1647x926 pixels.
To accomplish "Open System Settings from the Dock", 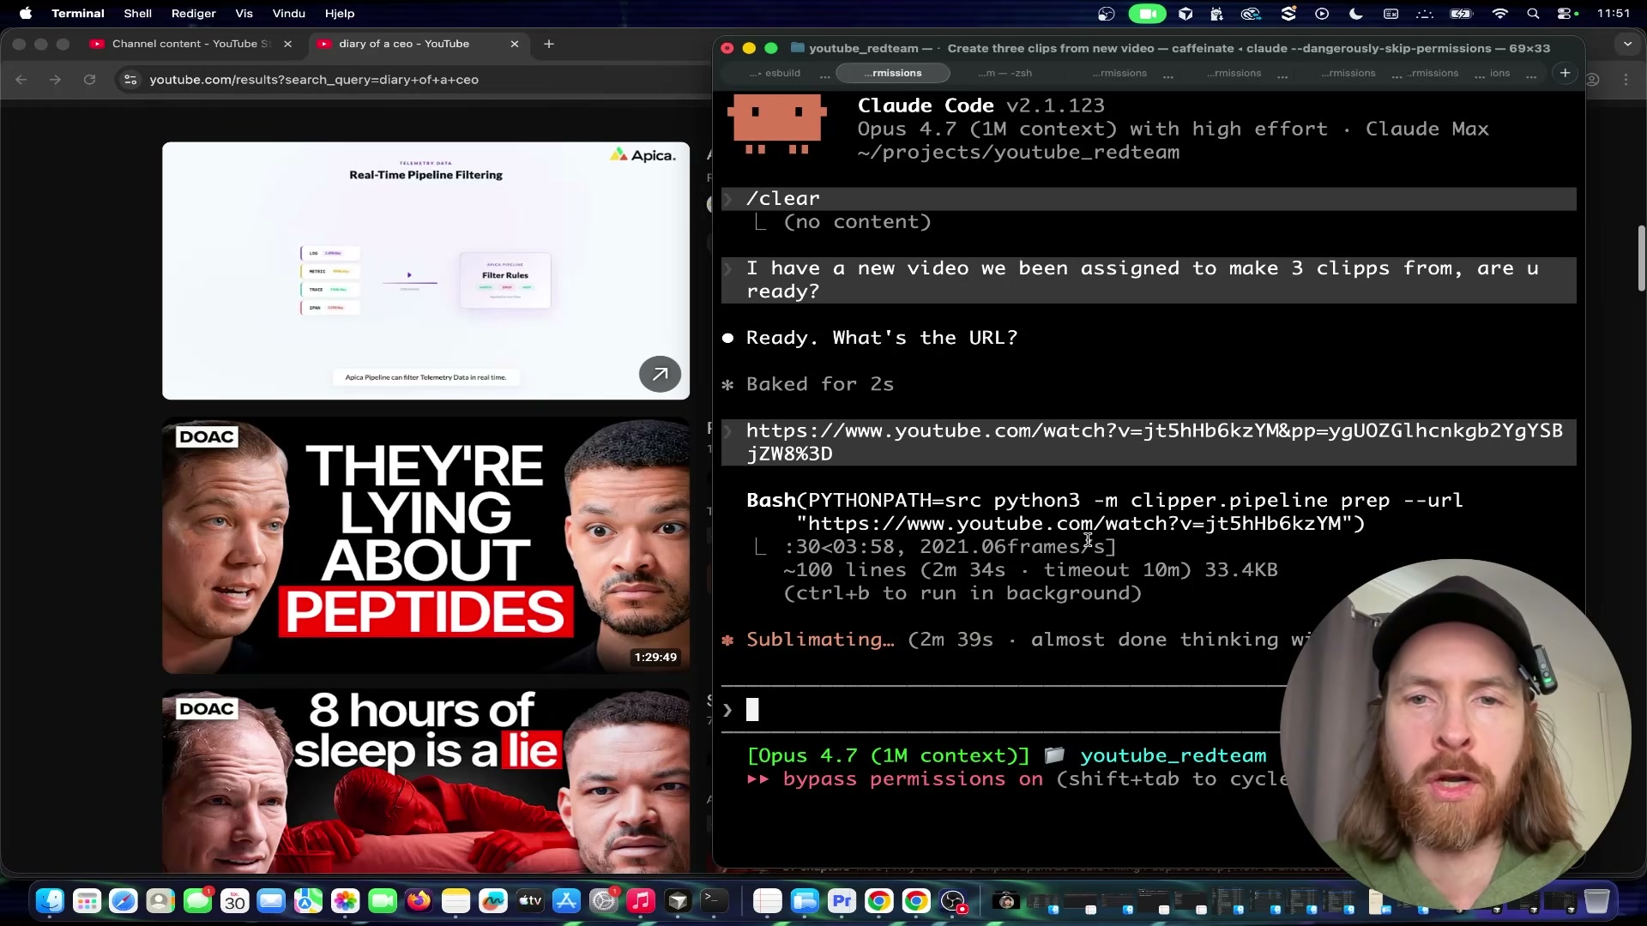I will (x=604, y=901).
